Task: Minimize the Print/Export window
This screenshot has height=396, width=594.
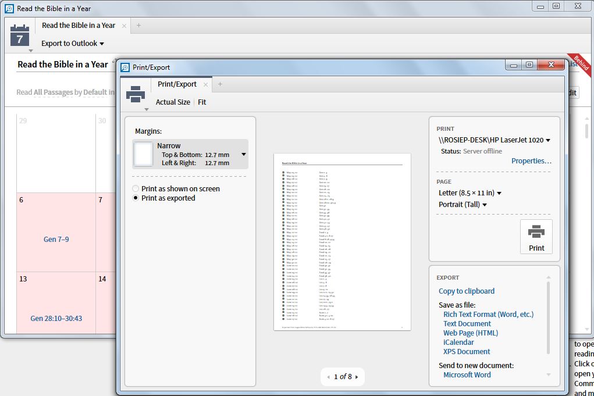Action: 513,65
